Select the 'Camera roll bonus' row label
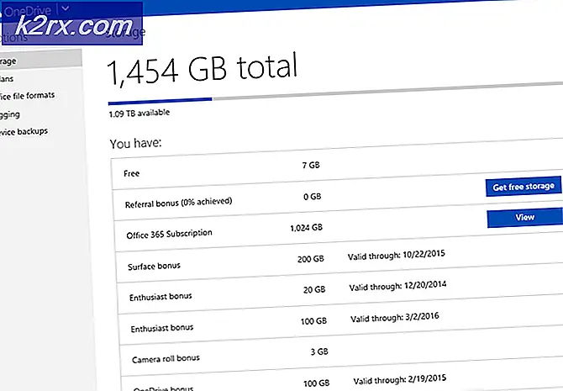Screen dimensions: 563x391 [166, 359]
